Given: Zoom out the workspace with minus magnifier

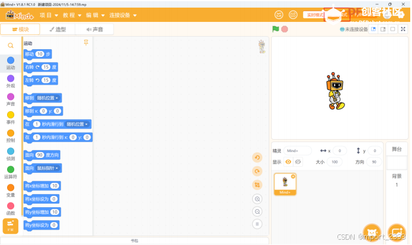Looking at the screenshot, I should coord(257,211).
